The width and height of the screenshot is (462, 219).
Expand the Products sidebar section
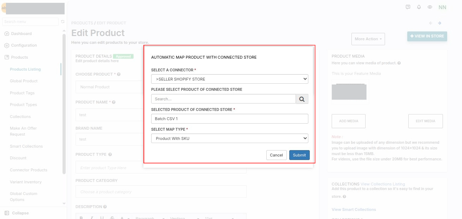pyautogui.click(x=19, y=57)
